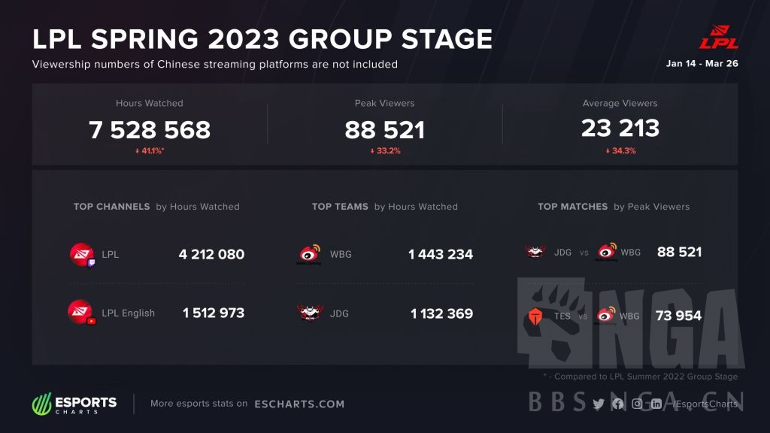Click the /EsportsCharts social handle
This screenshot has width=770, height=433.
point(705,404)
